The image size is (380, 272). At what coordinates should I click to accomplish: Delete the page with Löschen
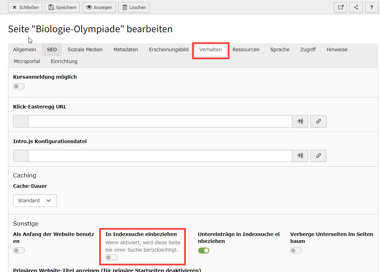(134, 7)
